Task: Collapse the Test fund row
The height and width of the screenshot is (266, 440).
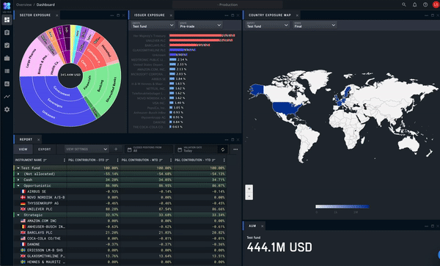Action: (18, 169)
